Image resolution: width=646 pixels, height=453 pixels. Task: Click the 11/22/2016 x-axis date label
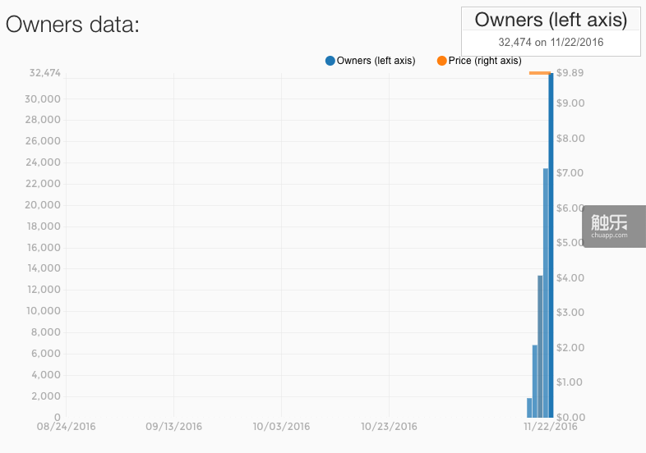551,427
